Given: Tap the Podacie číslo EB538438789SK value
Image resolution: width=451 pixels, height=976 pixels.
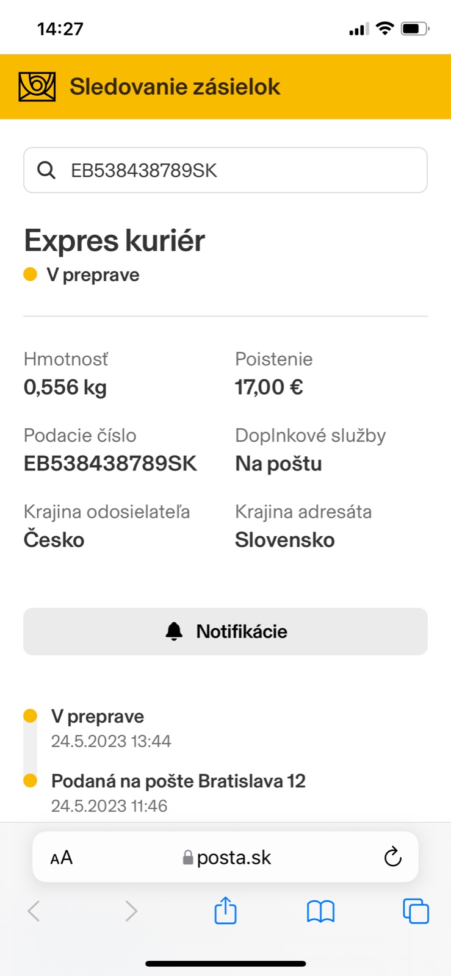Looking at the screenshot, I should click(110, 464).
